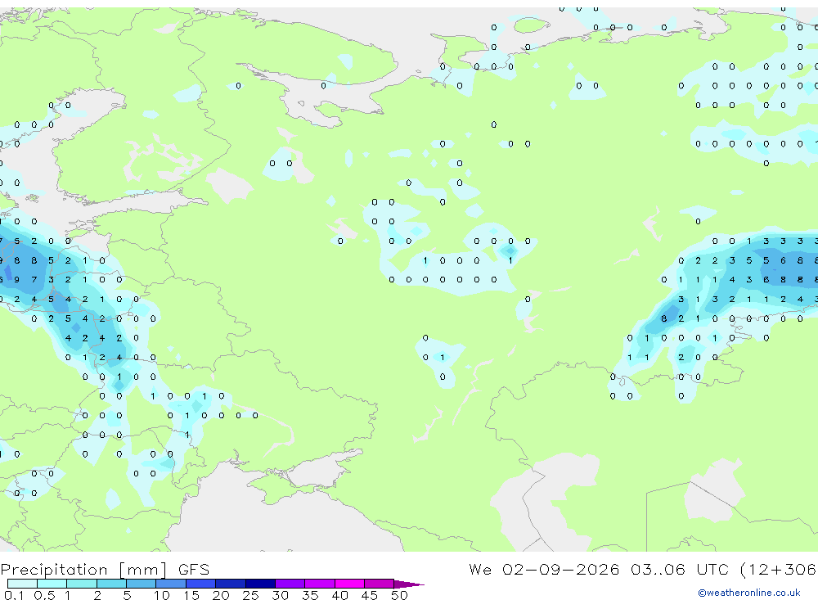Click the 20–25 mm dark blue swatch

pyautogui.click(x=231, y=584)
